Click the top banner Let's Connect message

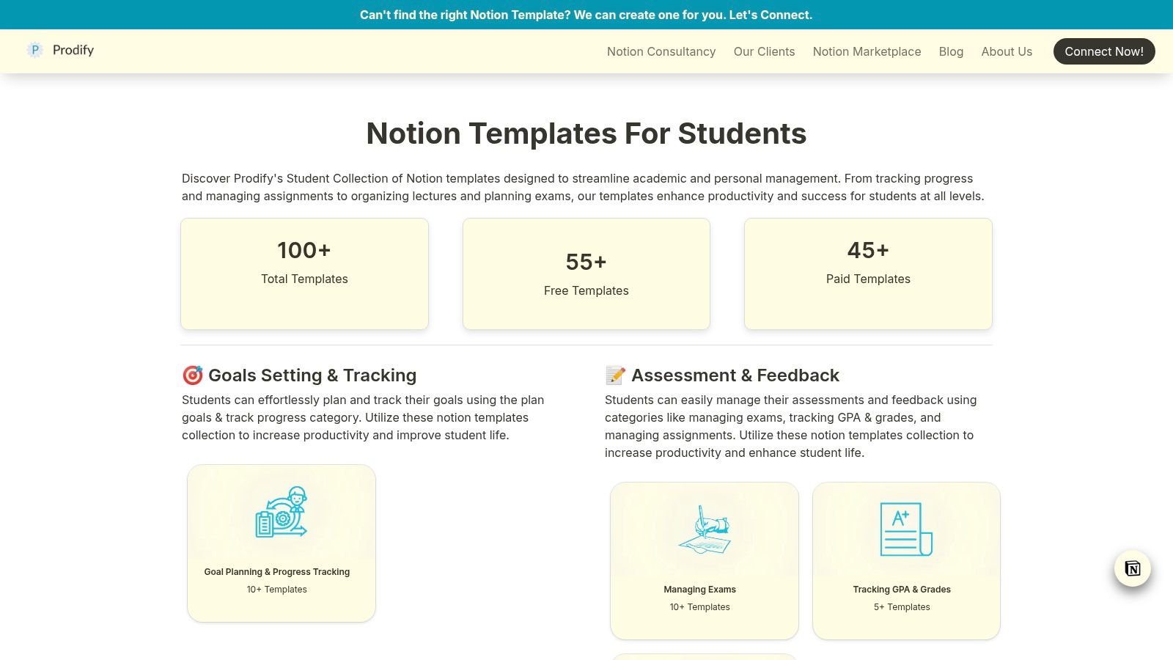tap(586, 15)
